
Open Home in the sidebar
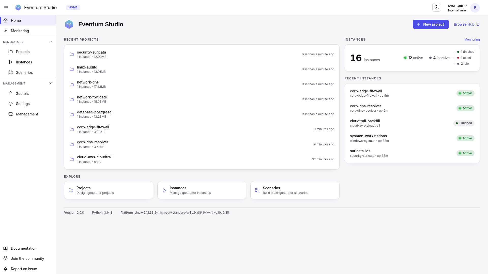pyautogui.click(x=28, y=21)
